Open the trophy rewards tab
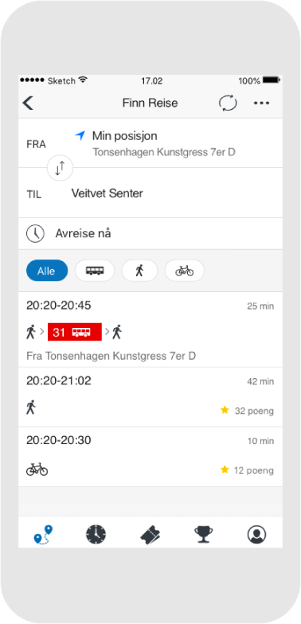Screen dimensions: 301x624 pos(204,535)
